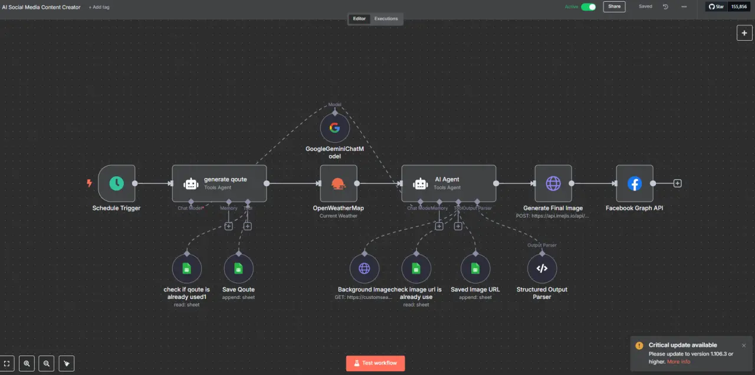755x375 pixels.
Task: Click the Test workflow button
Action: click(x=376, y=363)
